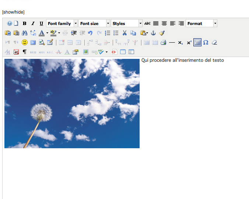Toggle underline formatting

coord(41,24)
